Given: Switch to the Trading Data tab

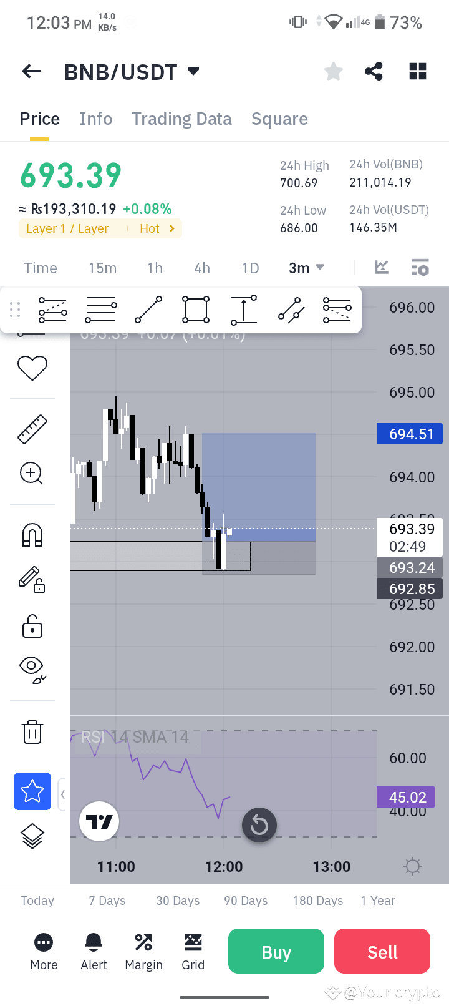Looking at the screenshot, I should (x=181, y=119).
